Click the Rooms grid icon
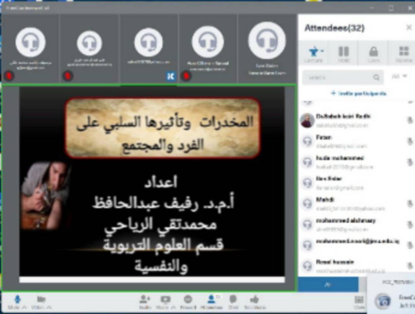 403,52
